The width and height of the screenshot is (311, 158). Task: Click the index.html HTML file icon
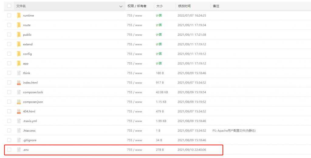(19, 83)
